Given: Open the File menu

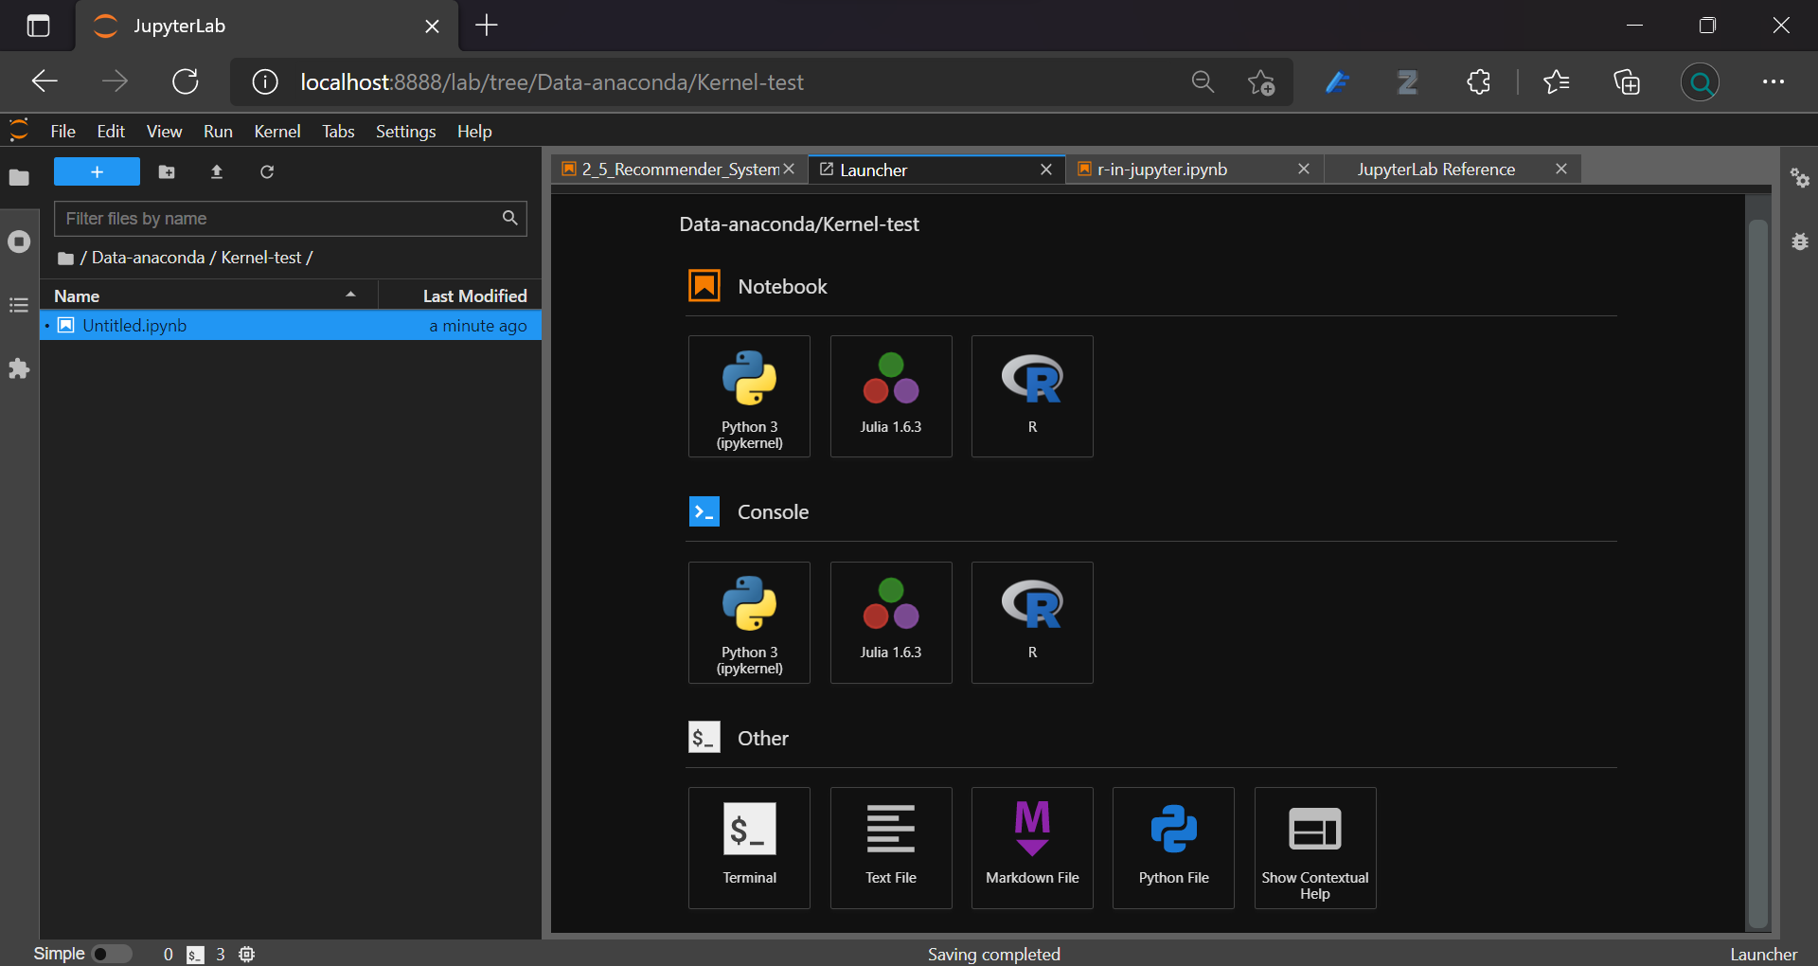Looking at the screenshot, I should click(x=62, y=131).
